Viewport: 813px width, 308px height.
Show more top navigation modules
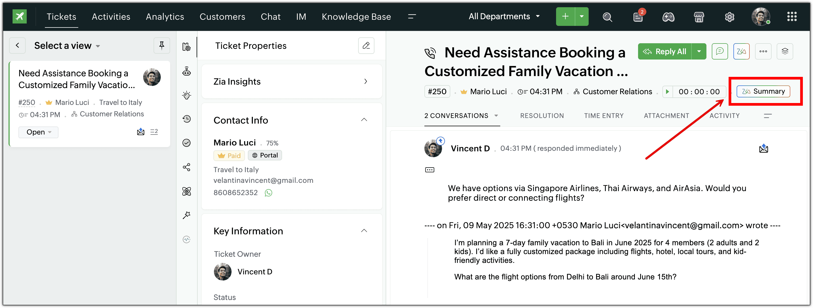[412, 16]
